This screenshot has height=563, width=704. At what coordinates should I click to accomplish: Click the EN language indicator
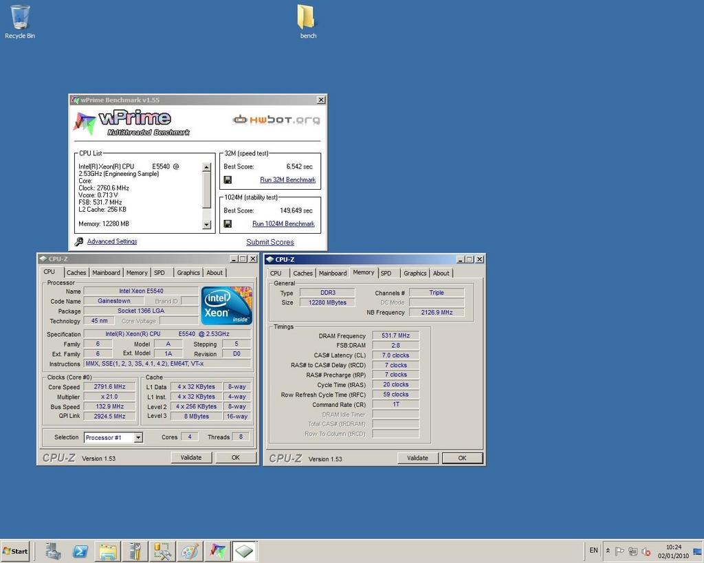click(593, 551)
